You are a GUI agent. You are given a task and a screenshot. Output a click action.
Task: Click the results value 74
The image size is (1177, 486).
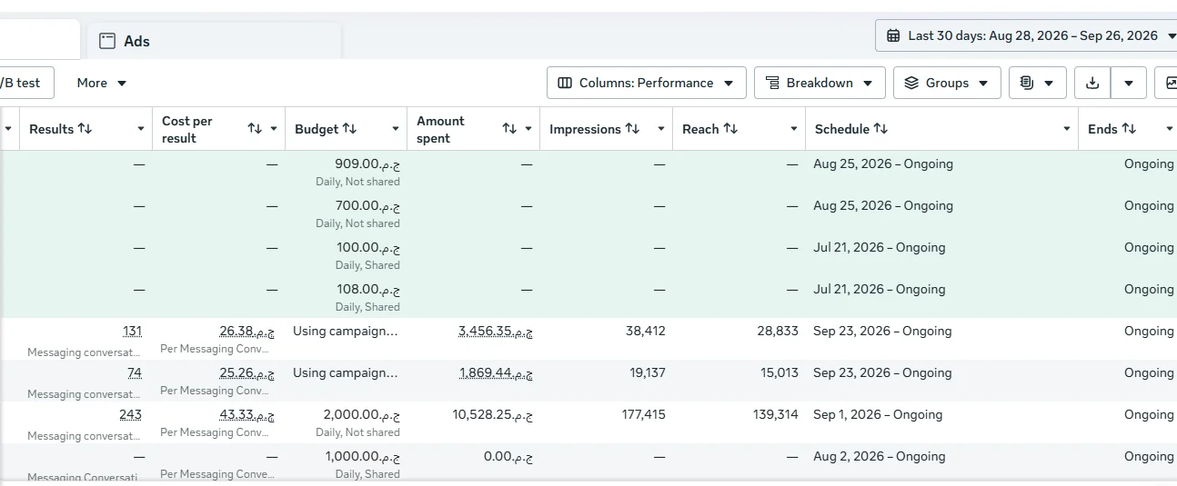pyautogui.click(x=135, y=372)
